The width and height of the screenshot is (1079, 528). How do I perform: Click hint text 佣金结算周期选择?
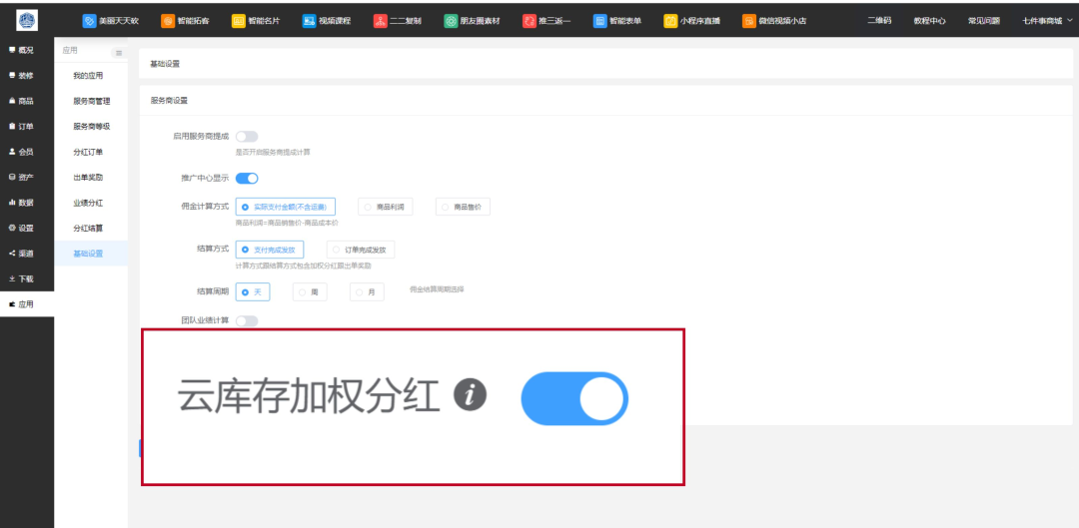pyautogui.click(x=437, y=290)
